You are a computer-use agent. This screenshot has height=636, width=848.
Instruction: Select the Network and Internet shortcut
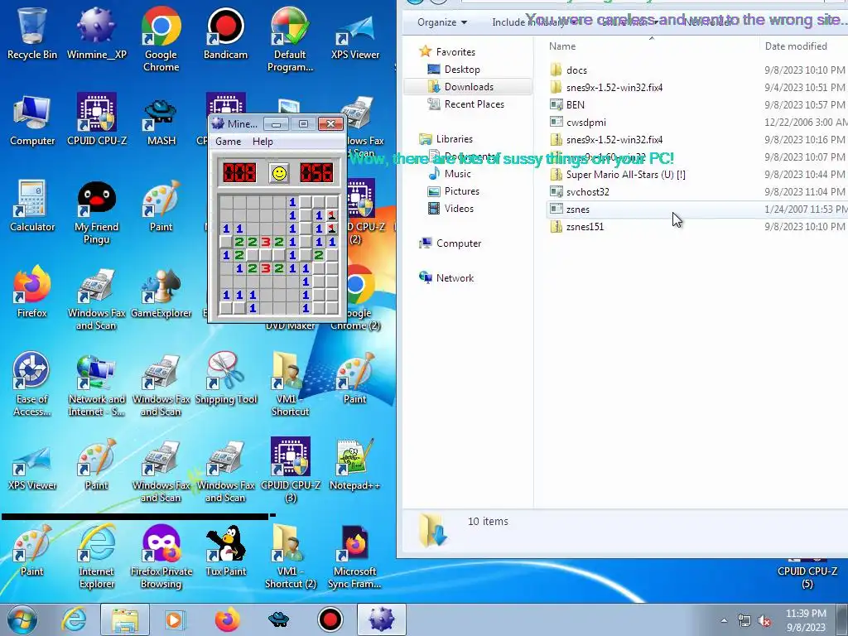click(96, 384)
